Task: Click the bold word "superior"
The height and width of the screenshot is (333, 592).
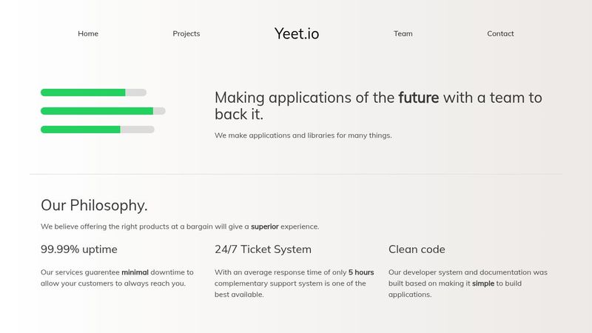Action: pyautogui.click(x=265, y=226)
